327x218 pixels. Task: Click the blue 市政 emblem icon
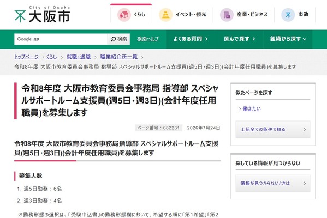click(288, 15)
